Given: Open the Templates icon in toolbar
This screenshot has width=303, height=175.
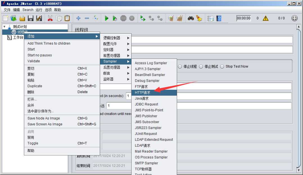Looking at the screenshot, I should pos(13,18).
